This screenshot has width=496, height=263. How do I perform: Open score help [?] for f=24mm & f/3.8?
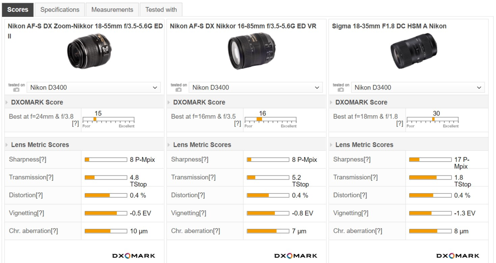(75, 123)
